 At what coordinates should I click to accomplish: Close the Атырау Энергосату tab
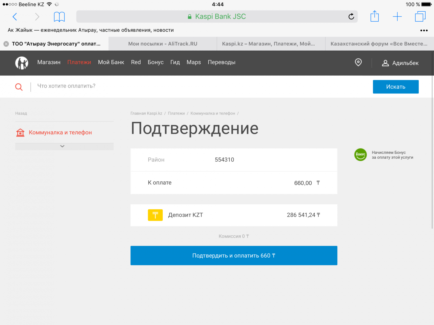[6, 44]
